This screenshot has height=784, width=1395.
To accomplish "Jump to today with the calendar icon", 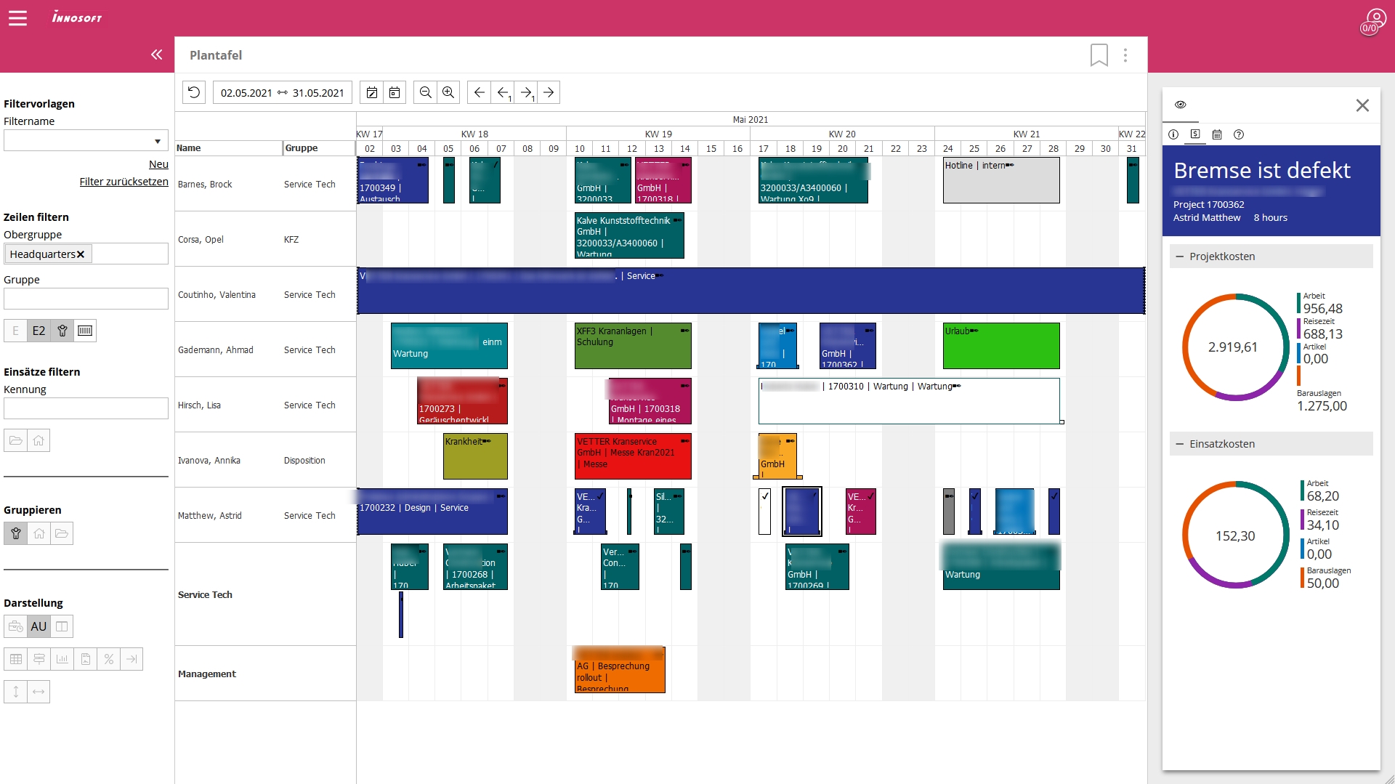I will coord(395,92).
